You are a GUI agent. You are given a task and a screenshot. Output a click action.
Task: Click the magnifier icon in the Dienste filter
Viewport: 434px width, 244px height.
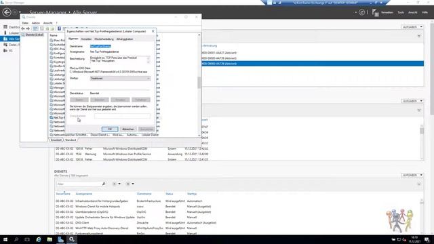(x=104, y=184)
